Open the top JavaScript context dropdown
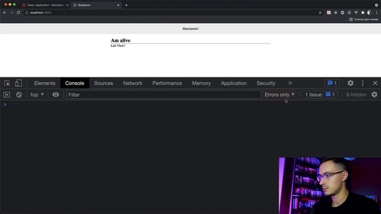 (37, 95)
